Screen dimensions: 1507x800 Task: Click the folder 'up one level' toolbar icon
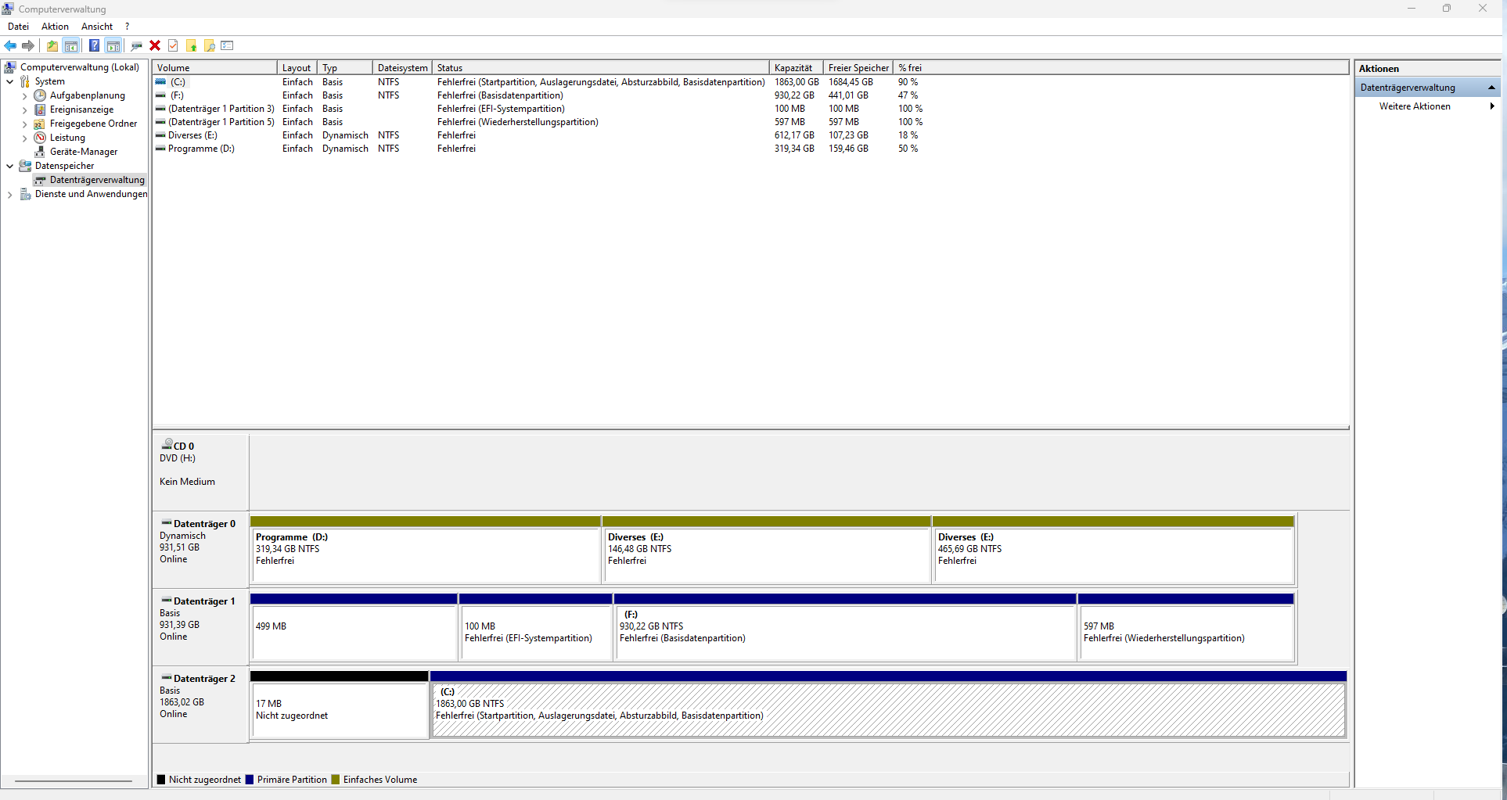pos(52,46)
